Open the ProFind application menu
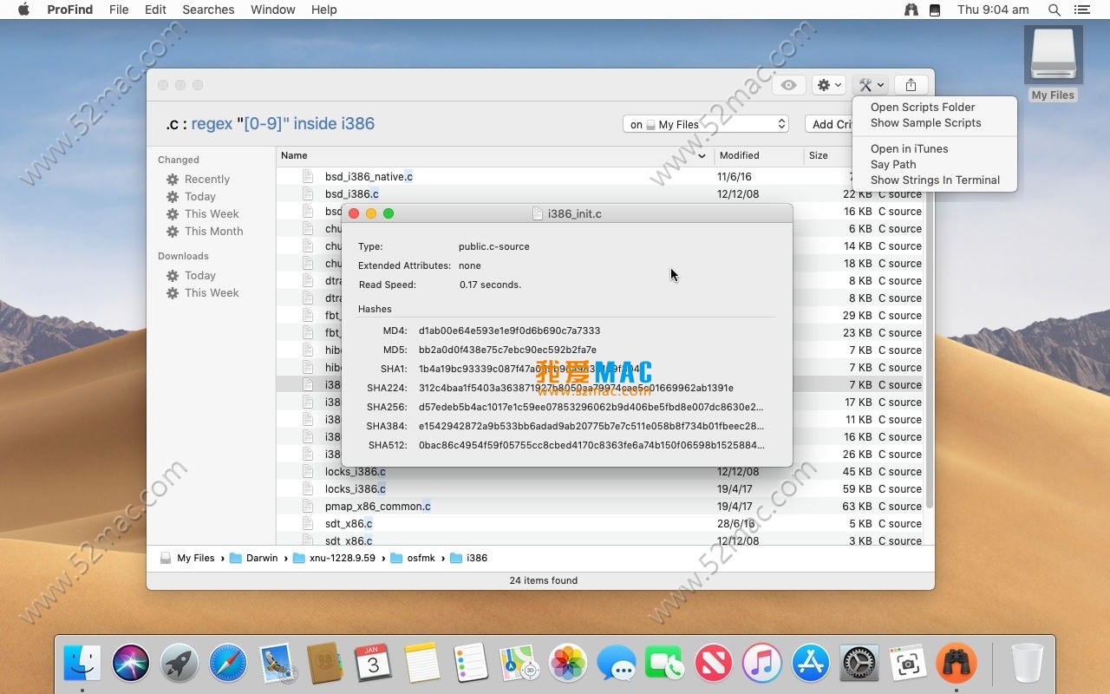 69,10
